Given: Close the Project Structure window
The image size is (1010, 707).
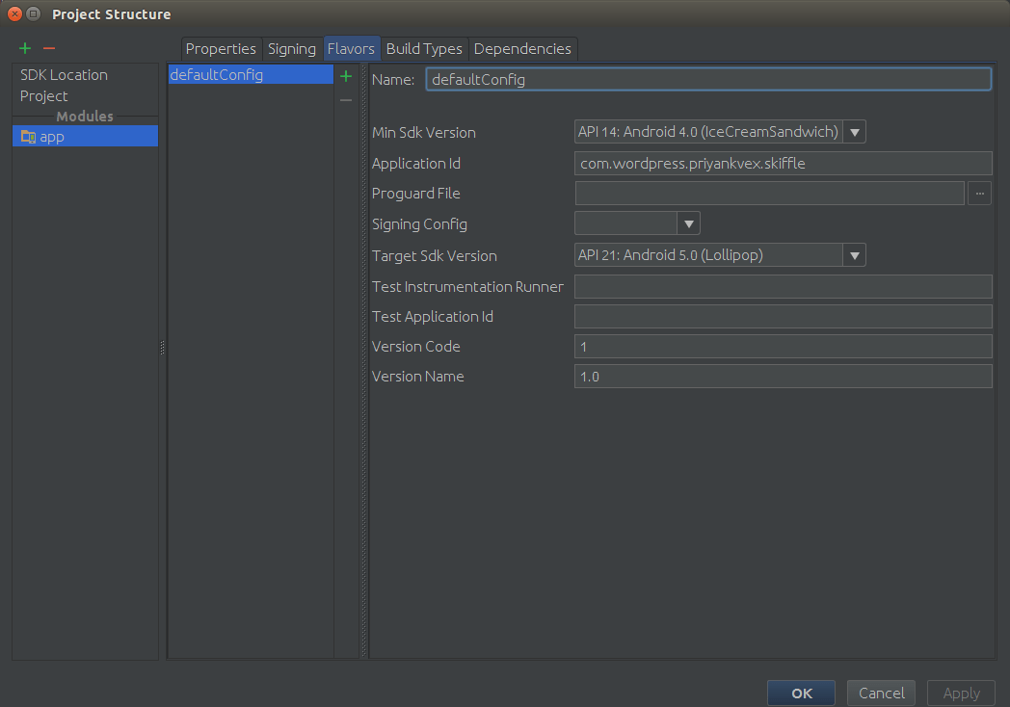Looking at the screenshot, I should pos(14,14).
